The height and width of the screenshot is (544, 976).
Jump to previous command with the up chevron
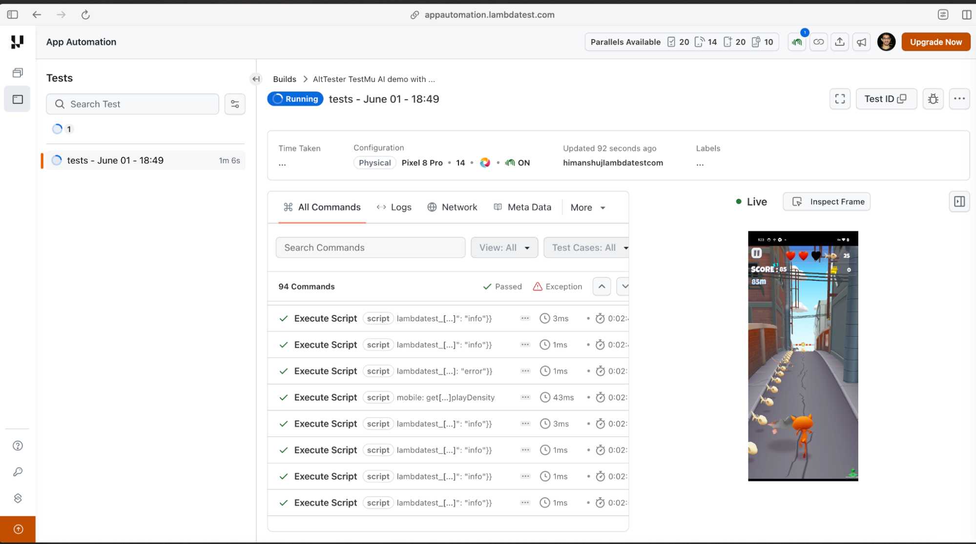pos(602,287)
